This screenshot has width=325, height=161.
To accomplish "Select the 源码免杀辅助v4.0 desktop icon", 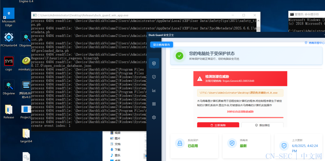I will pos(25,89).
